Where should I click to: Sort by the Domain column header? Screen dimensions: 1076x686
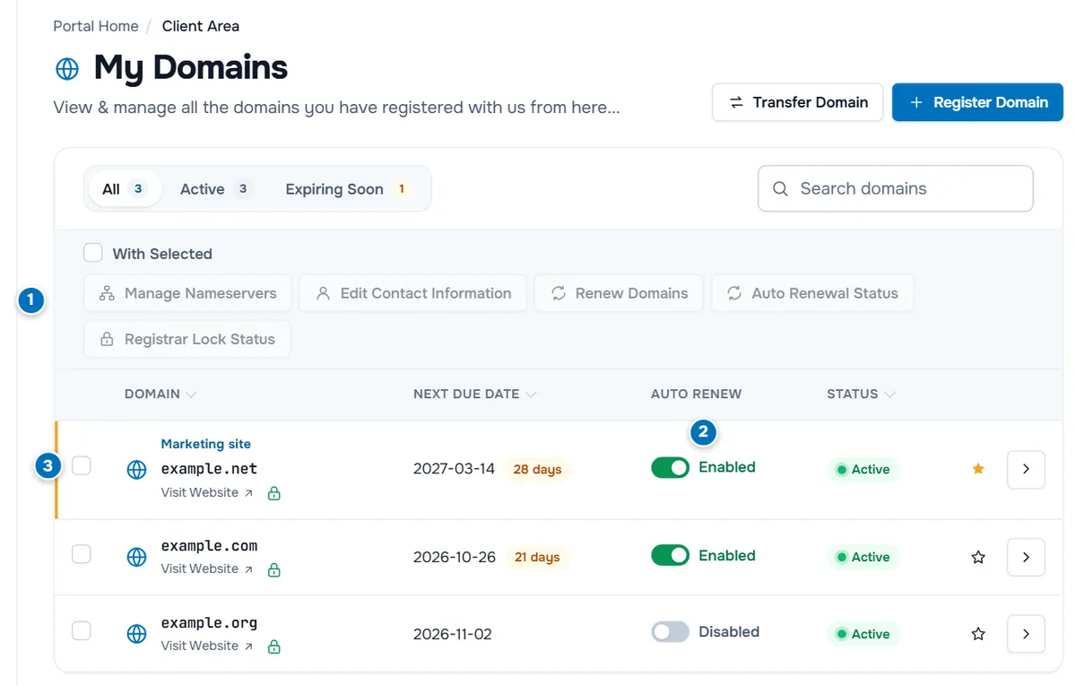click(161, 394)
